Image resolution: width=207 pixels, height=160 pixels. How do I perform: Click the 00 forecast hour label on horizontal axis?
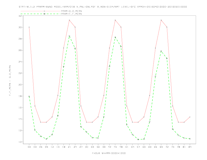tap(29, 147)
